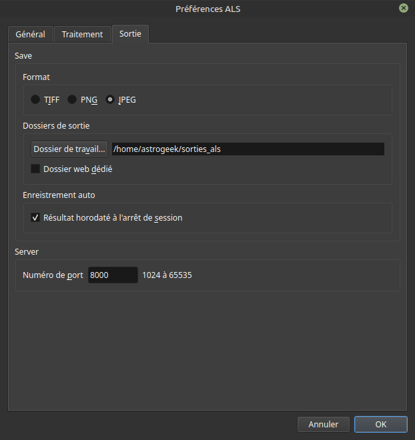Select PNG as the save format
Viewport: 415px width, 440px height.
[x=72, y=100]
